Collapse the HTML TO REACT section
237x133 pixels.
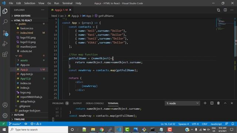(x=29, y=20)
